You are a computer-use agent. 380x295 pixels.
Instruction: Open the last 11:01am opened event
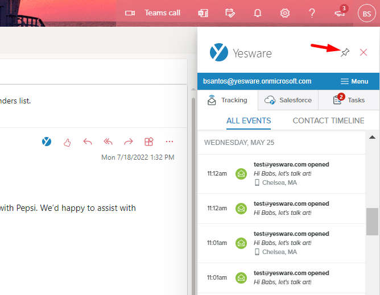(x=282, y=278)
